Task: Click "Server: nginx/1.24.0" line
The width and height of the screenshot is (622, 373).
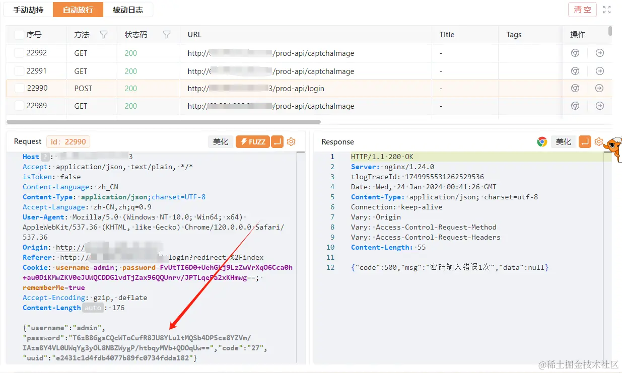Action: pyautogui.click(x=392, y=167)
